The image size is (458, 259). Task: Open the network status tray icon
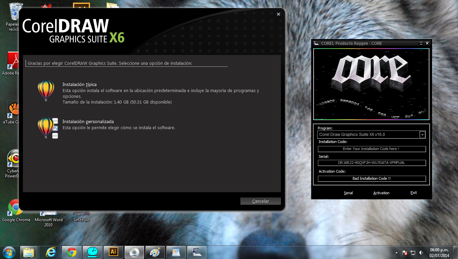click(413, 252)
